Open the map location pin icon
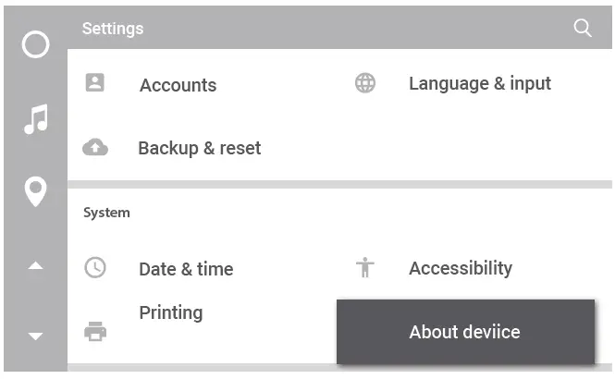Screen dimensions: 615x379 tap(35, 191)
